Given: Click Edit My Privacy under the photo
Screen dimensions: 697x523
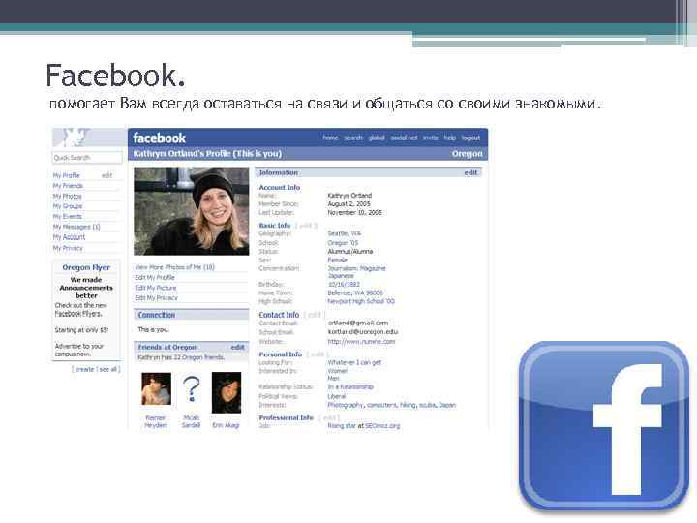Looking at the screenshot, I should pyautogui.click(x=156, y=298).
